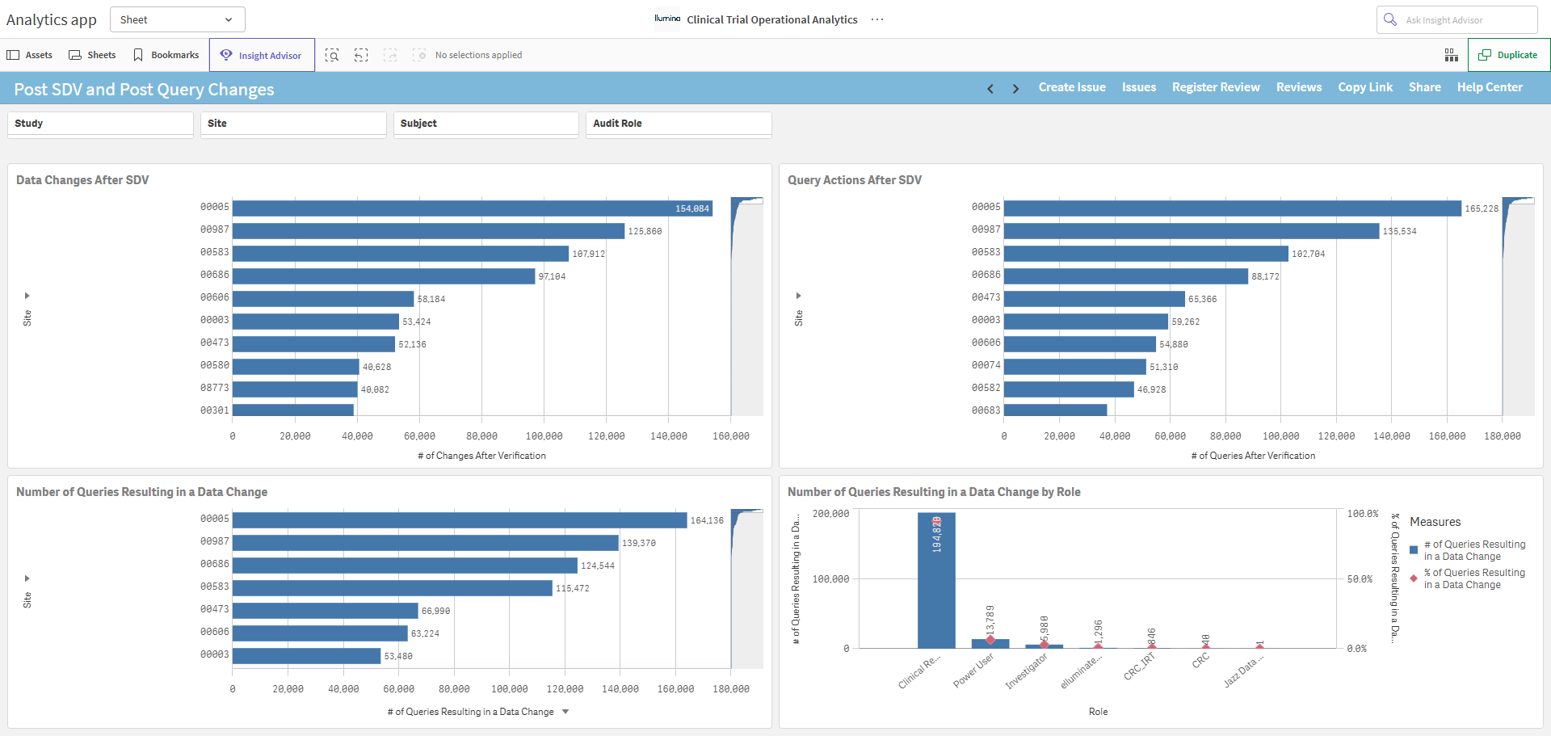This screenshot has height=736, width=1551.
Task: Click the red diamond % of Queries legend marker
Action: (x=1414, y=578)
